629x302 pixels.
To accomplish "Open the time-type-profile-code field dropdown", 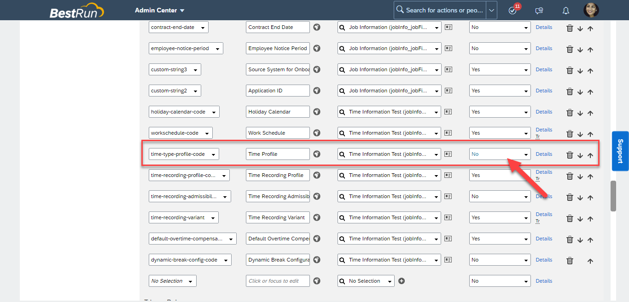I will [x=184, y=154].
